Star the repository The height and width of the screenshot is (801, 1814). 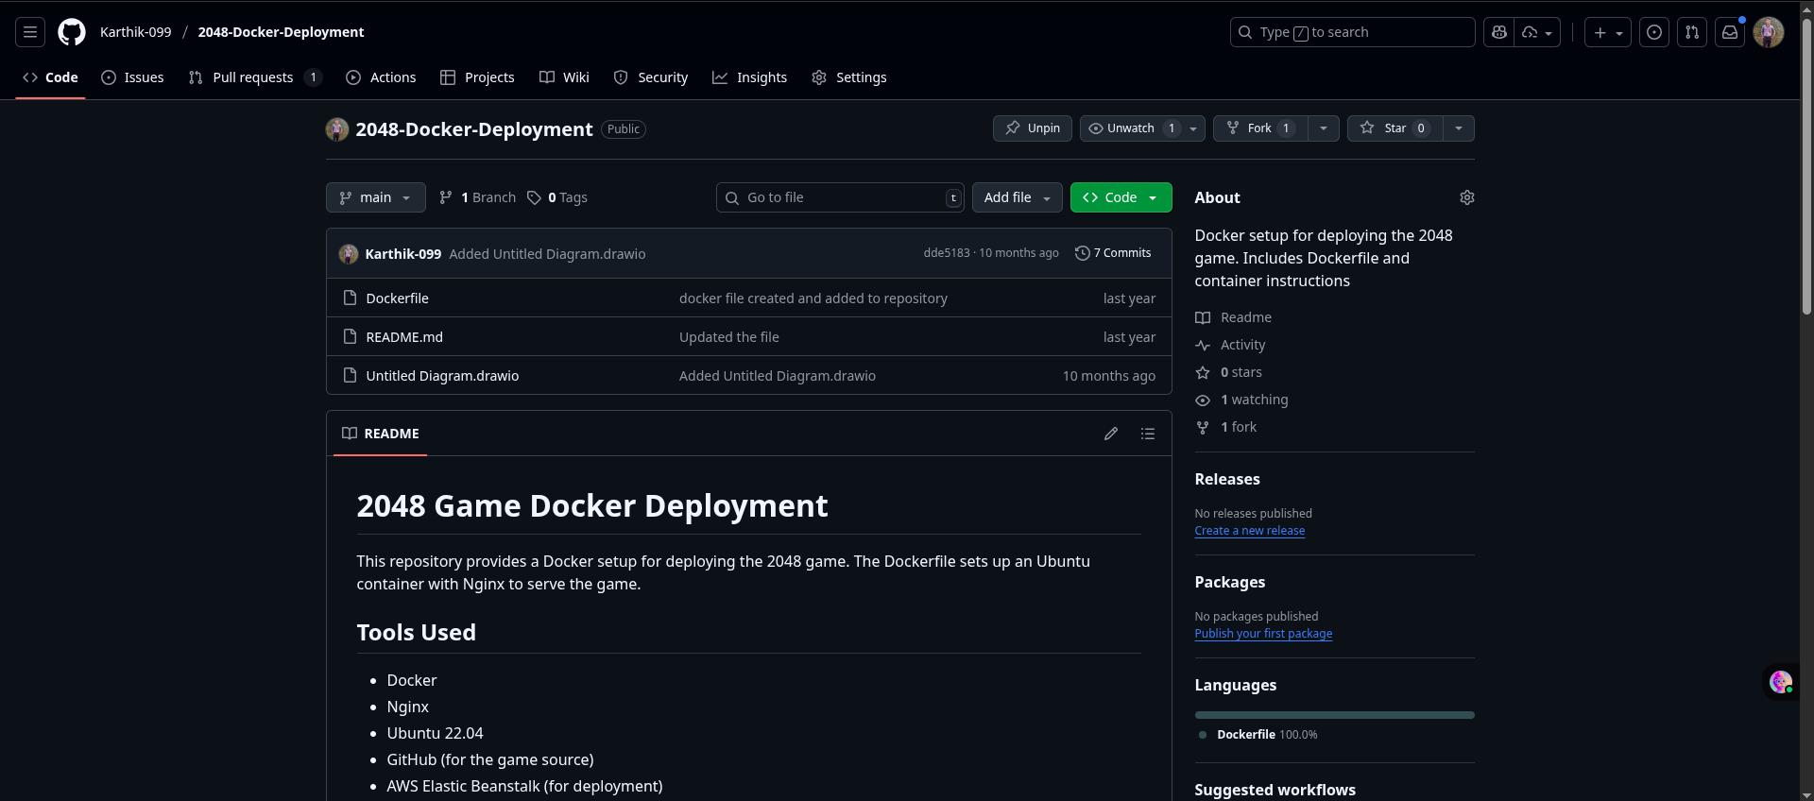point(1395,128)
